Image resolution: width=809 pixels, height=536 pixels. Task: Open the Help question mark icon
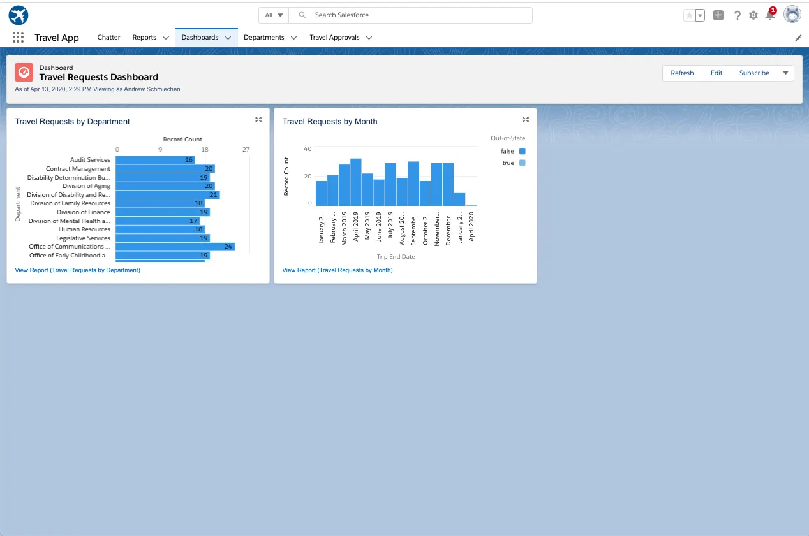[737, 15]
